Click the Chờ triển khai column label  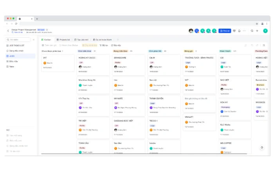pos(85,51)
